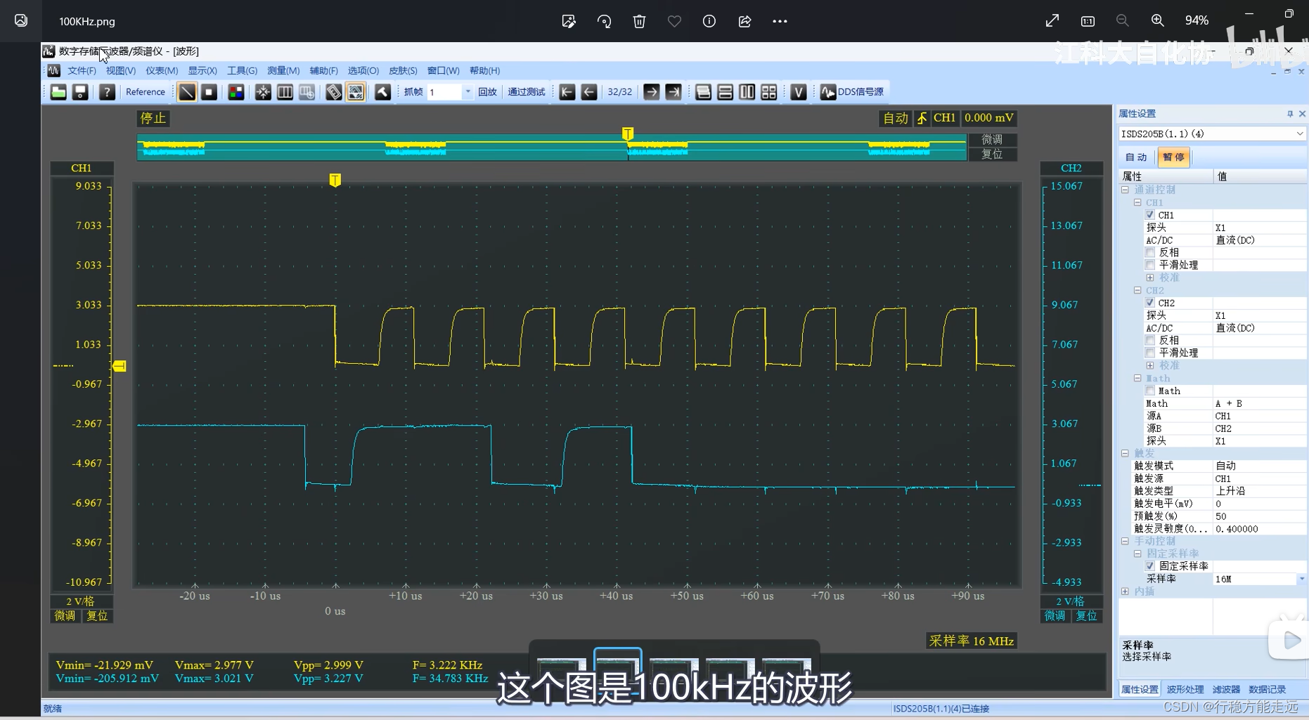Click CH2 复位 reset button
The image size is (1309, 720).
pyautogui.click(x=1087, y=616)
